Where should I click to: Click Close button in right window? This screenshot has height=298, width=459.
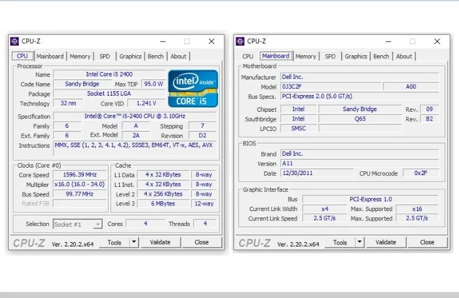[x=427, y=242]
